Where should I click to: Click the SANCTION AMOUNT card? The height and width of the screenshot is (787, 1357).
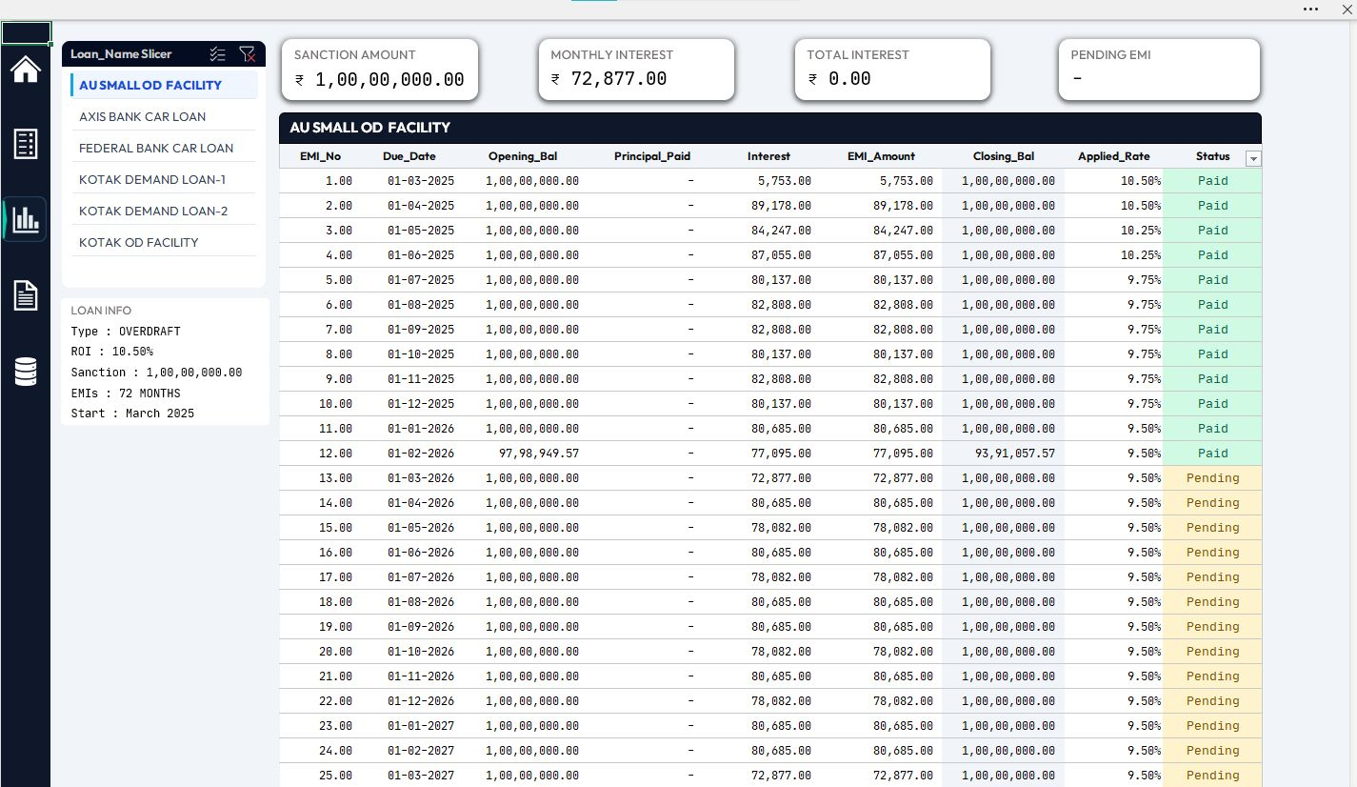click(379, 69)
